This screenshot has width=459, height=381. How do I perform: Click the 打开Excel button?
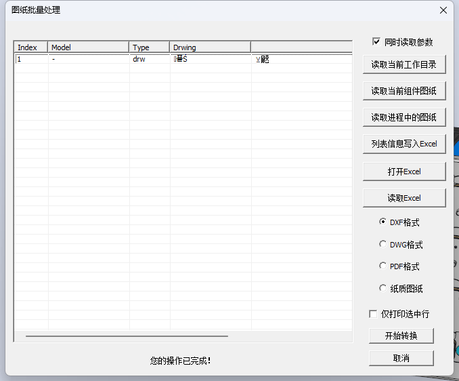point(404,172)
